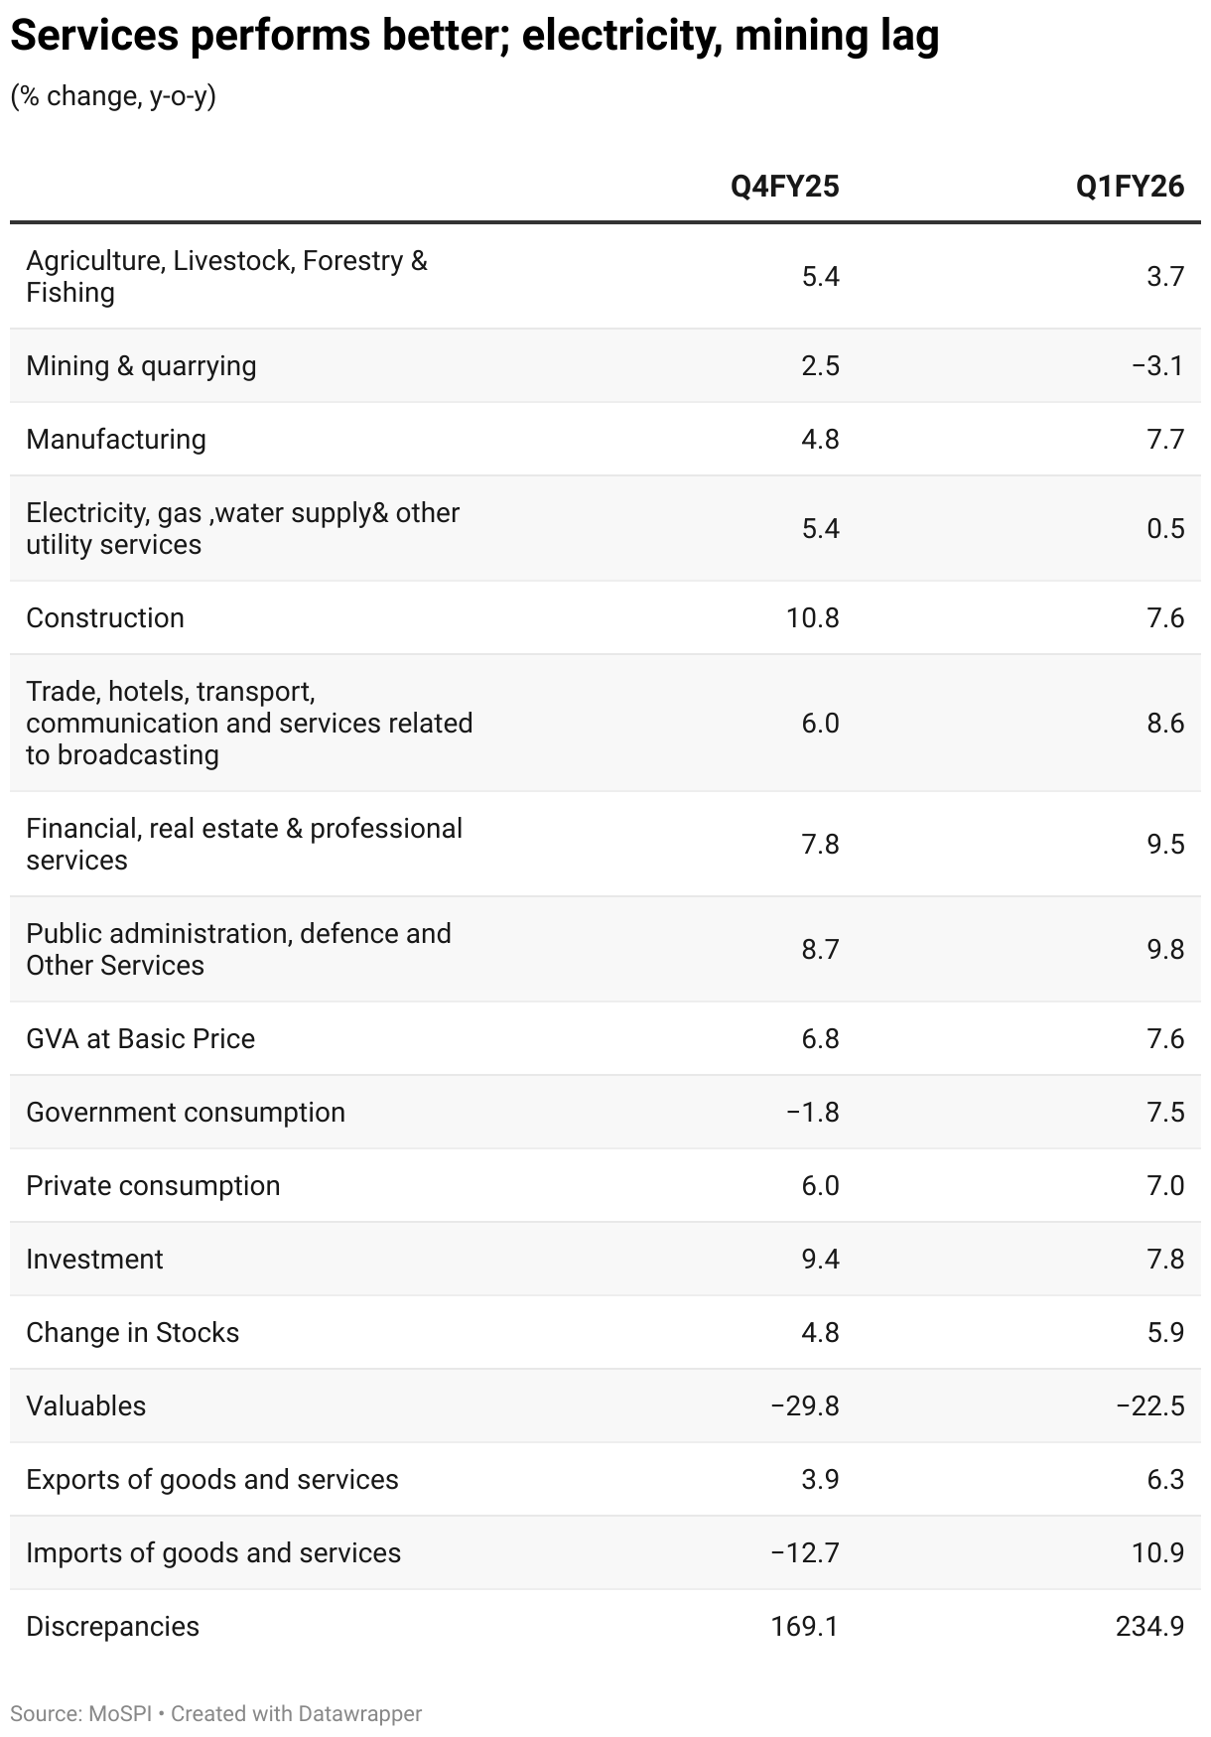The width and height of the screenshot is (1211, 1737).
Task: Click the Discrepancies row label
Action: click(x=112, y=1627)
